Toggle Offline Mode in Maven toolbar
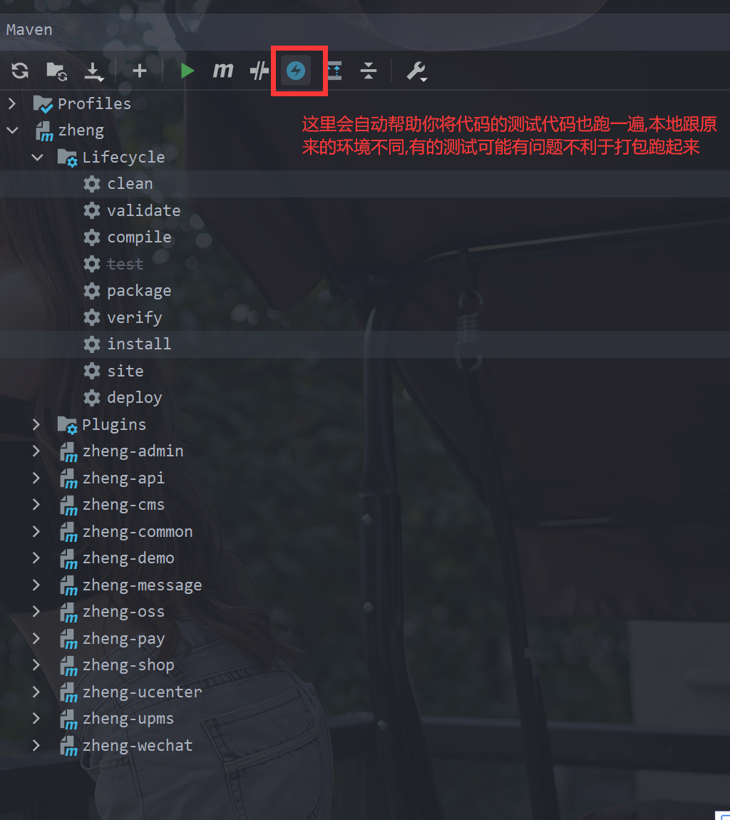 [259, 71]
